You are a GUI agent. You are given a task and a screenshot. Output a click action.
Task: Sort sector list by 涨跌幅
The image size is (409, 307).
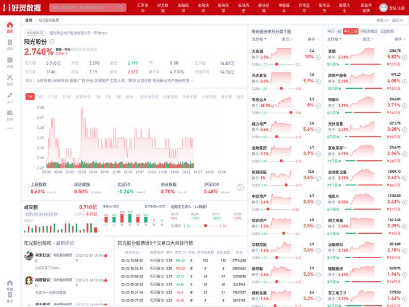(x=335, y=39)
